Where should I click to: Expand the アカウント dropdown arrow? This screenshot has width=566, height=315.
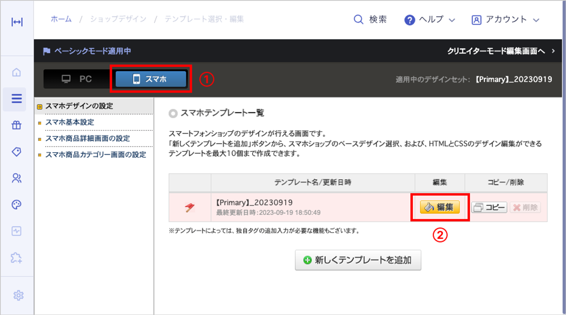(x=536, y=20)
